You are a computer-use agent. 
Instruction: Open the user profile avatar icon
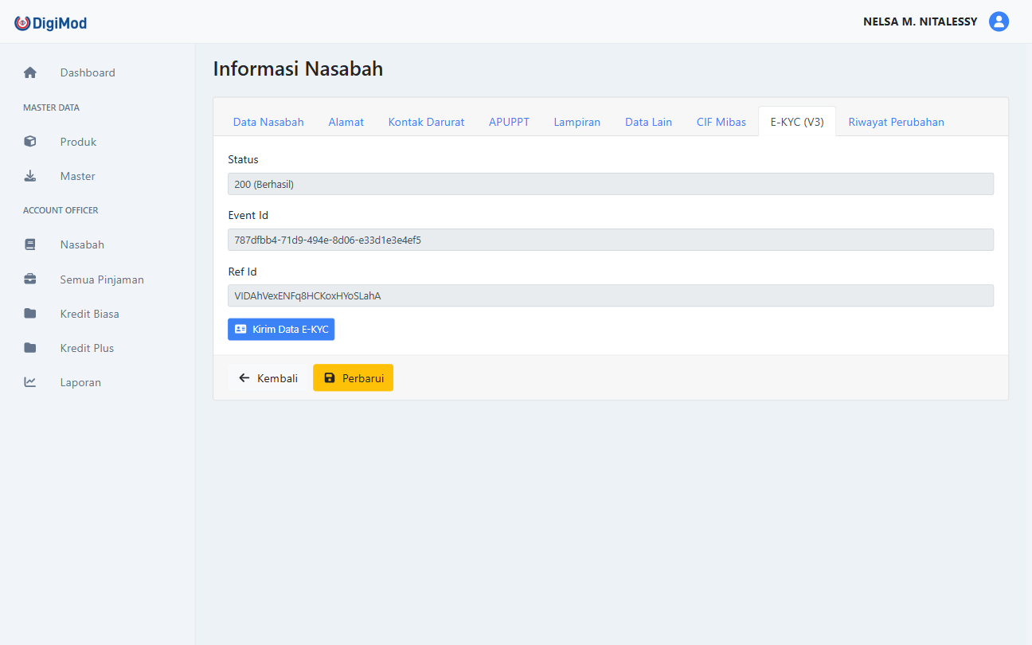pyautogui.click(x=999, y=21)
